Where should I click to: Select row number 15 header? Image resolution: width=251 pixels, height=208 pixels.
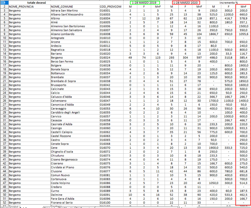(4, 58)
